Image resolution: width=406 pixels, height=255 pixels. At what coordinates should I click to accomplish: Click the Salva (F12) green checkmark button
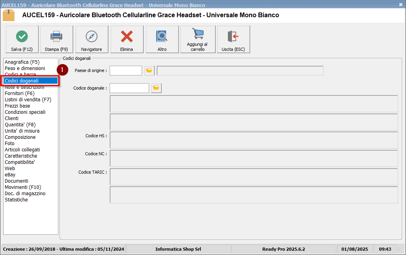pos(22,40)
